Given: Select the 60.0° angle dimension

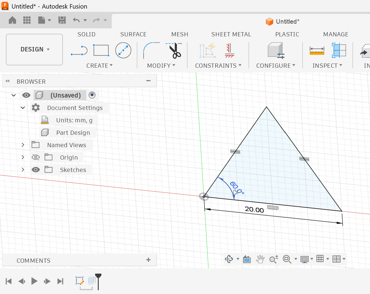Looking at the screenshot, I should [x=237, y=188].
